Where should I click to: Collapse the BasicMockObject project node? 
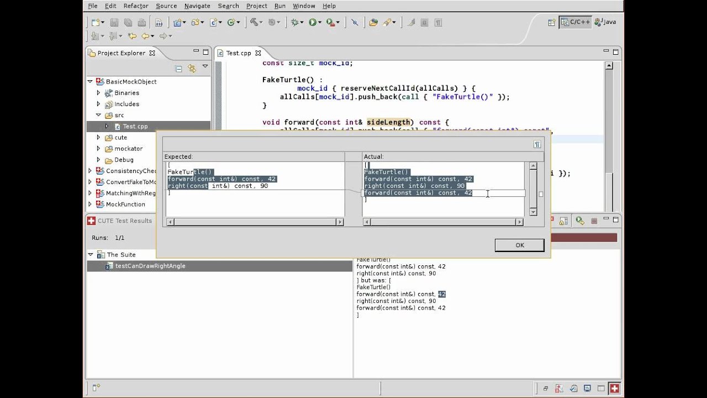tap(90, 81)
